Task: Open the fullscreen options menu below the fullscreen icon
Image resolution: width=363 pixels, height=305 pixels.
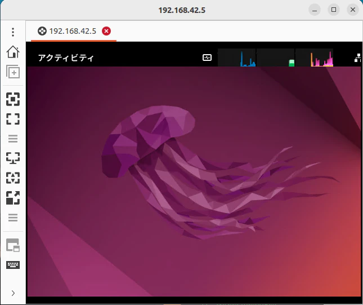Action: [13, 139]
